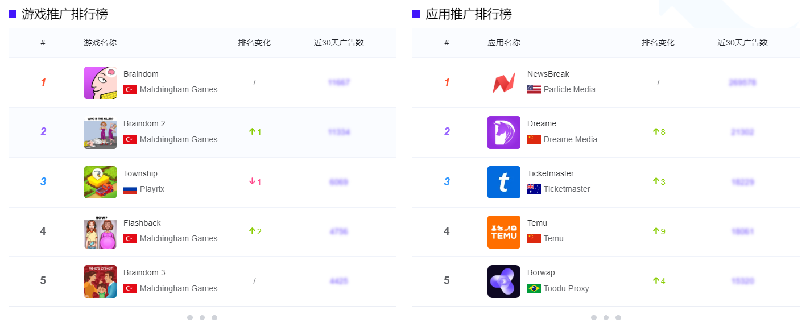Image resolution: width=810 pixels, height=323 pixels.
Task: Click the blurred ad count for NewsBreak
Action: coord(742,82)
